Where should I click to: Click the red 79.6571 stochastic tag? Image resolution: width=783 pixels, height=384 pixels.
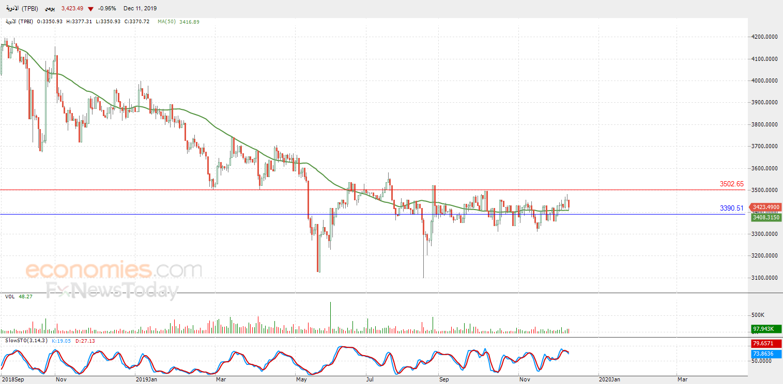click(766, 343)
